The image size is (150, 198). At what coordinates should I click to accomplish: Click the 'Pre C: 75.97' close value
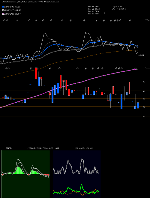94,14
